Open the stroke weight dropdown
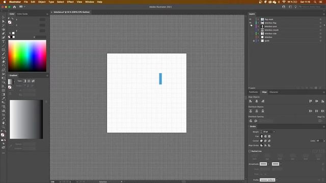Image resolution: width=326 pixels, height=183 pixels. pos(274,132)
